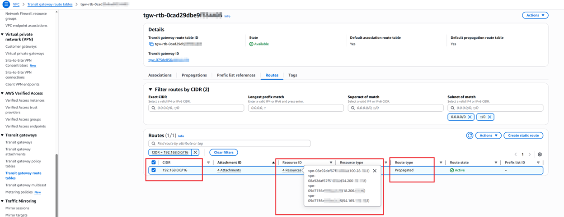Viewport: 564px width, 217px height.
Task: Open Virtual private gateways
Action: coord(25,53)
